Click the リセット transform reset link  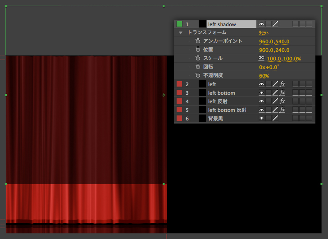(x=264, y=33)
